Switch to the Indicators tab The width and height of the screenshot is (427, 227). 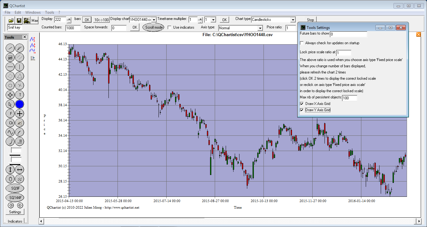pyautogui.click(x=15, y=221)
